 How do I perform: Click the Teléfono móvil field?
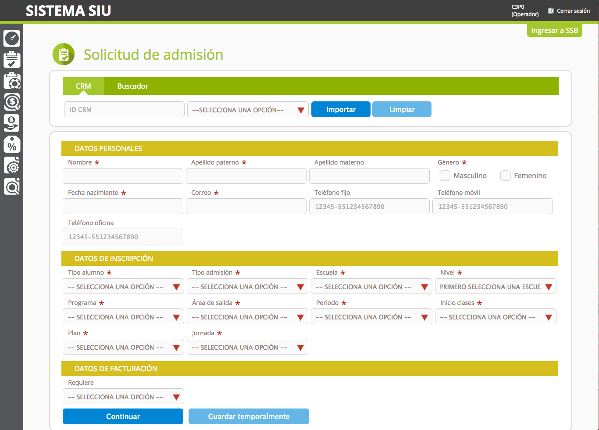(x=492, y=206)
